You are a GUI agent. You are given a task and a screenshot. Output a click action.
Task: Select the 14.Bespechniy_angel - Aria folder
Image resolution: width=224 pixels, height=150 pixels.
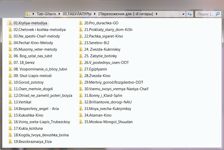pos(36,109)
